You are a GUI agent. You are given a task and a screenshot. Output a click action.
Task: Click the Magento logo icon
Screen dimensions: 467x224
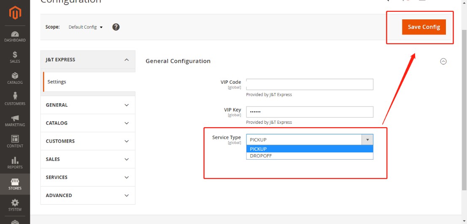click(15, 13)
